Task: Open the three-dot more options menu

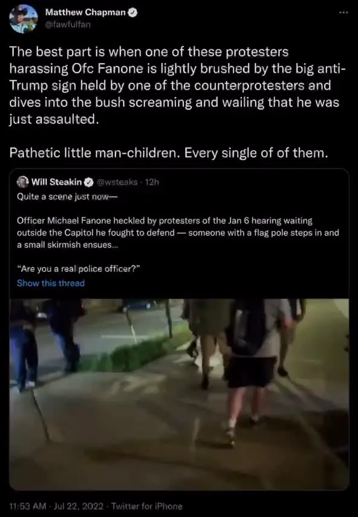Action: coord(343,12)
